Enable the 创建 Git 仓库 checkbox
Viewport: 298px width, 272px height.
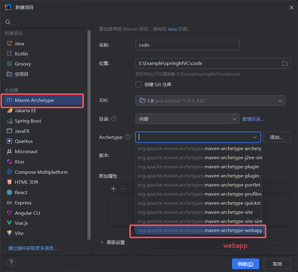(138, 84)
